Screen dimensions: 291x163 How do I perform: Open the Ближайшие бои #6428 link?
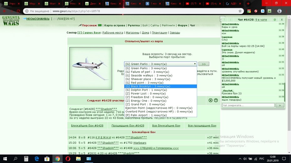pos(87,126)
